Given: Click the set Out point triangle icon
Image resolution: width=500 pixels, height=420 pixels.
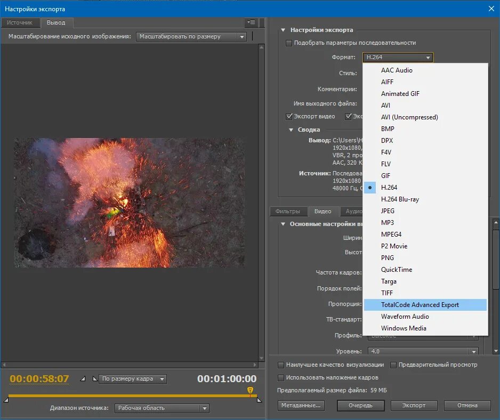Looking at the screenshot, I should (95, 379).
